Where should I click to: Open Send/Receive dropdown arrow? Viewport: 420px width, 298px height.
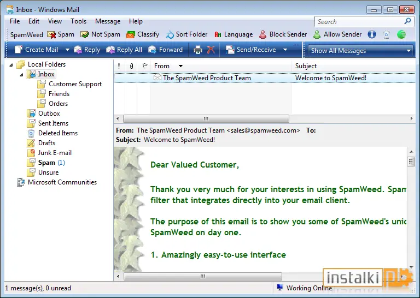pos(285,50)
